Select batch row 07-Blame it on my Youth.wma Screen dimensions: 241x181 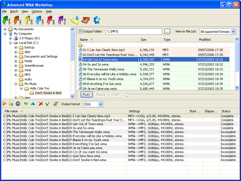click(120, 140)
